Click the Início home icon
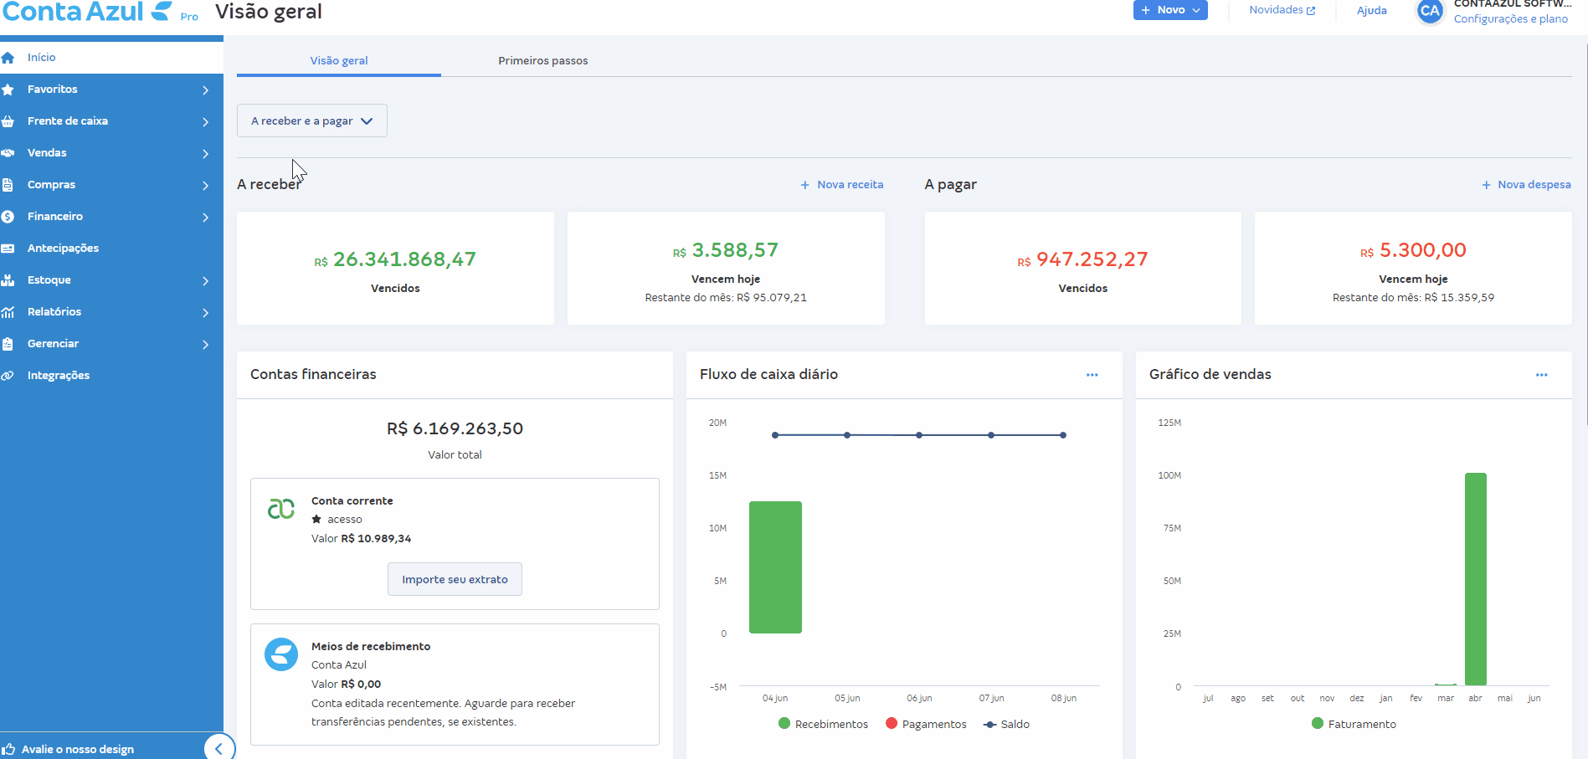This screenshot has width=1588, height=759. (8, 58)
